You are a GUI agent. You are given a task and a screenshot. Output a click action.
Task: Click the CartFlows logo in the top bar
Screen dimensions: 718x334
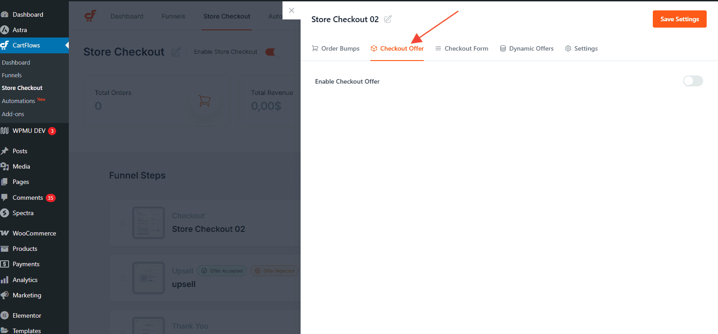90,15
